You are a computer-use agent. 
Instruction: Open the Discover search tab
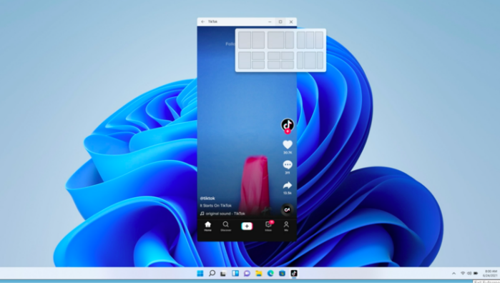[x=226, y=226]
